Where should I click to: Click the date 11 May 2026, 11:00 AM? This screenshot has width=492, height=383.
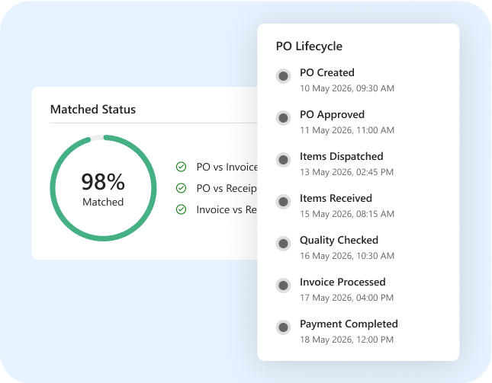(347, 130)
